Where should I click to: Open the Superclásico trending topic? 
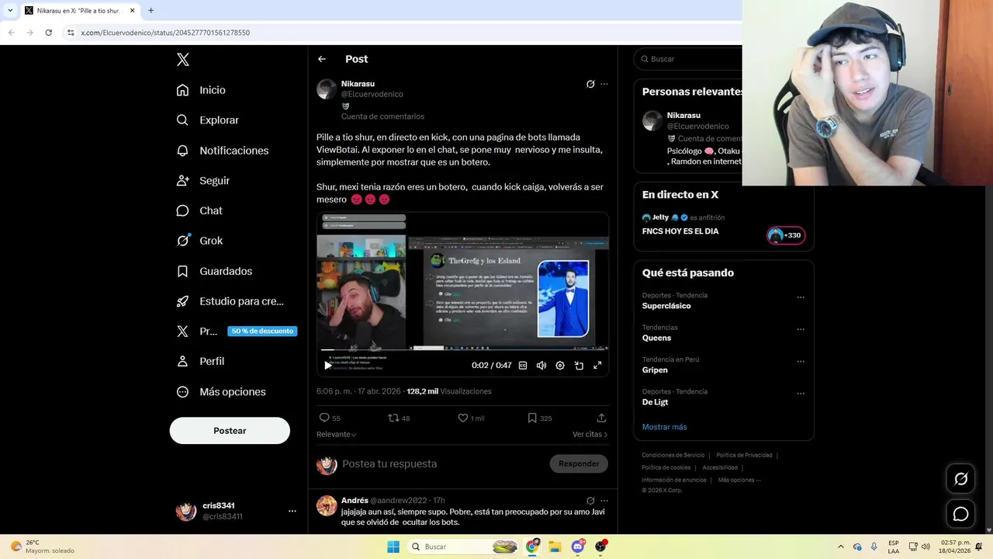click(666, 306)
